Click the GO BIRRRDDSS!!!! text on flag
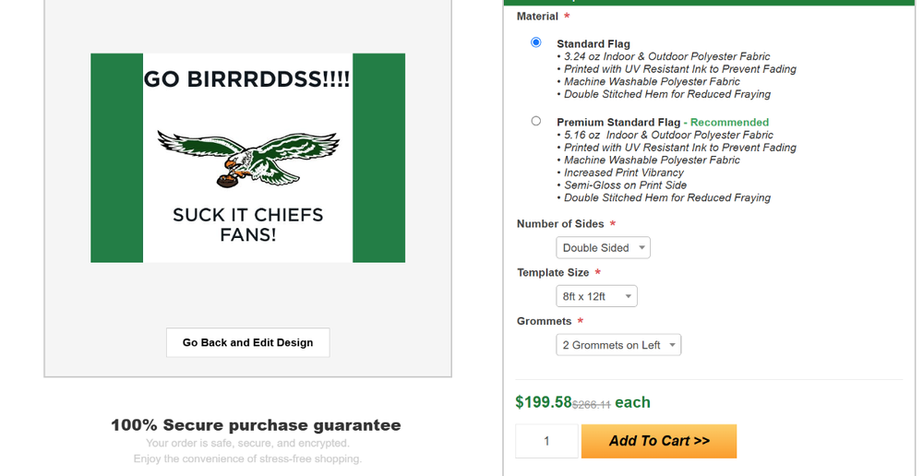This screenshot has width=923, height=476. (x=247, y=79)
